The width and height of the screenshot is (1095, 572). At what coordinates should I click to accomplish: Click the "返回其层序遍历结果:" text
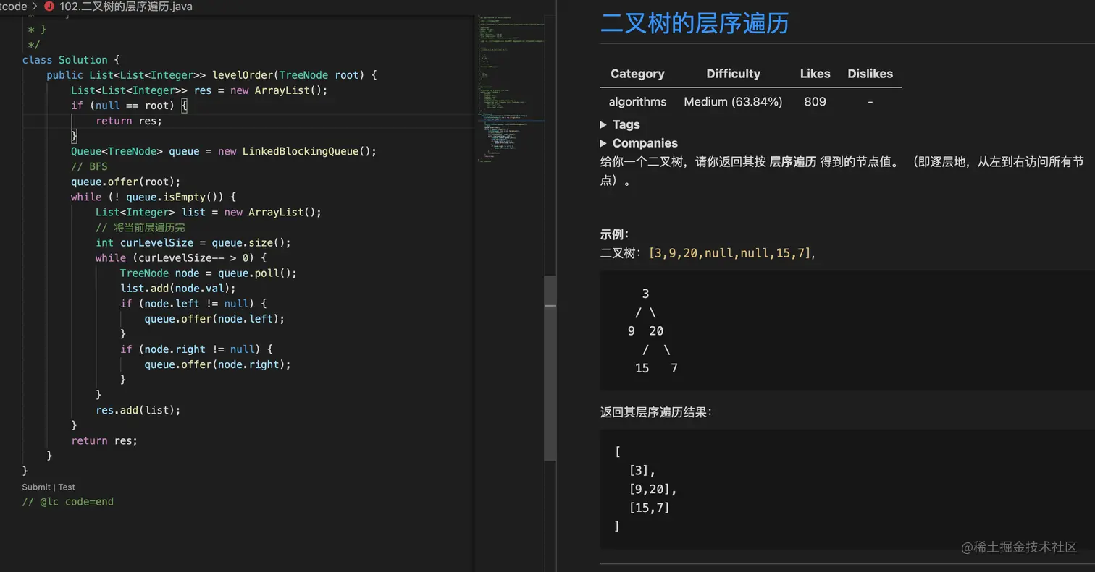656,412
